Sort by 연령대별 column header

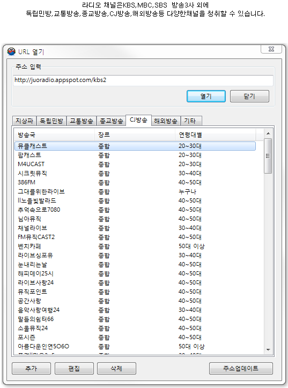(x=215, y=135)
